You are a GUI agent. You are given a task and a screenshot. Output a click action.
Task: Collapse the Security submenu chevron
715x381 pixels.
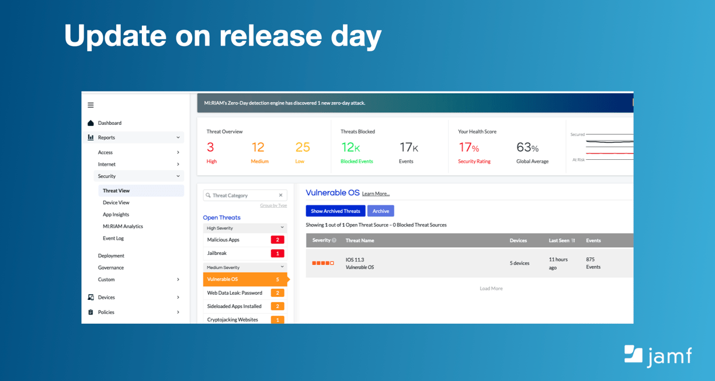coord(178,176)
